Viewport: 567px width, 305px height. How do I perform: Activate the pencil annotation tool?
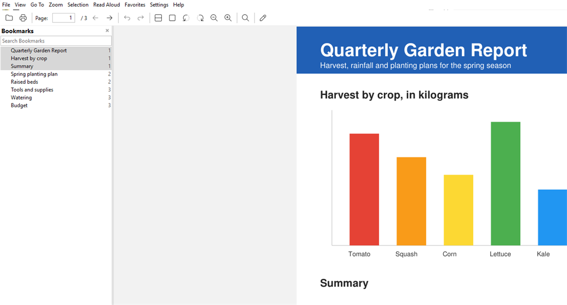pyautogui.click(x=263, y=18)
